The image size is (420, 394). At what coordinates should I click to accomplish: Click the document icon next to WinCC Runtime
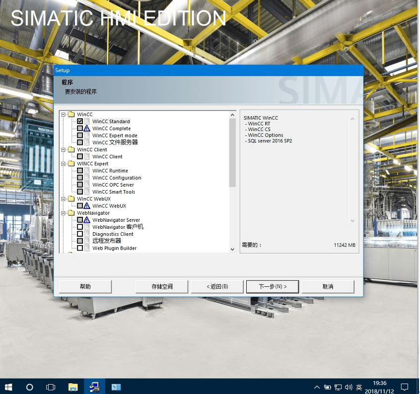[x=87, y=171]
